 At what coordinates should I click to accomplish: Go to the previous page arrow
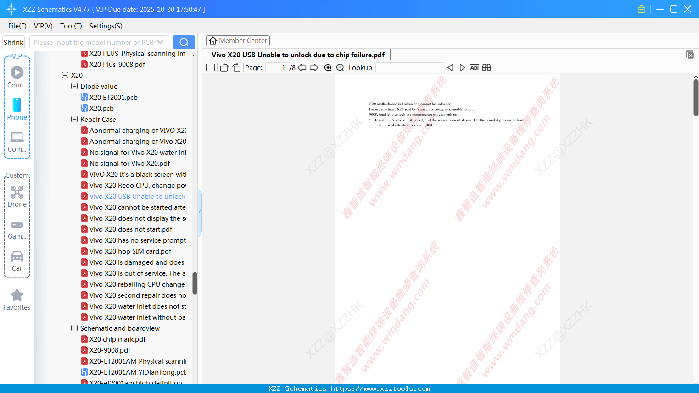tap(302, 68)
